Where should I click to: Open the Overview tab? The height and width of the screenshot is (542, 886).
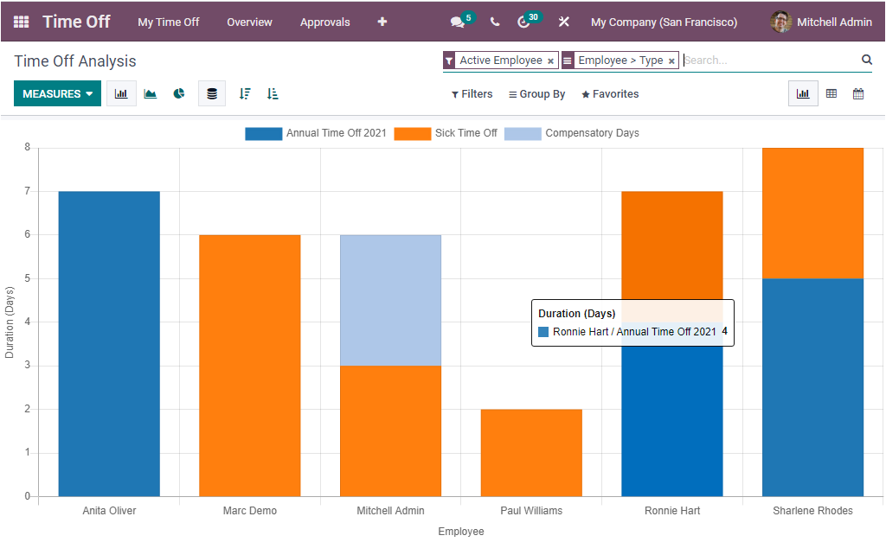pos(249,22)
